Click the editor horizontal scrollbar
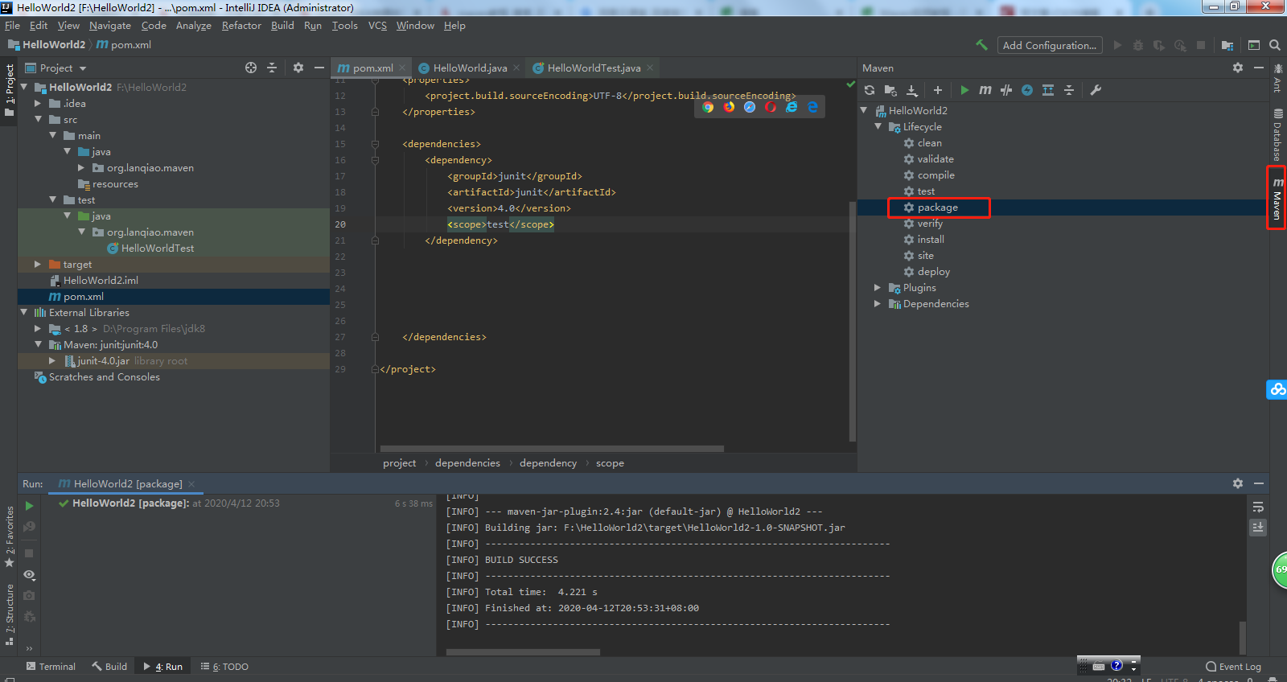 click(552, 449)
